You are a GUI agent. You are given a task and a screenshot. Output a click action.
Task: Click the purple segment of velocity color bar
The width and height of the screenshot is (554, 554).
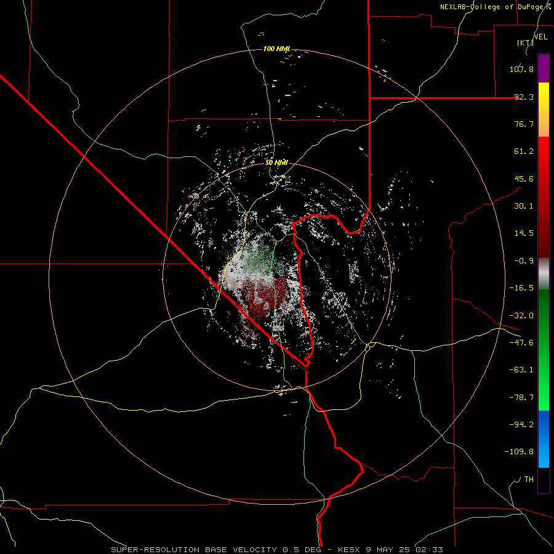544,68
